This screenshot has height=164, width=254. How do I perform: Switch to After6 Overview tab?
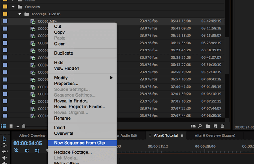33,135
